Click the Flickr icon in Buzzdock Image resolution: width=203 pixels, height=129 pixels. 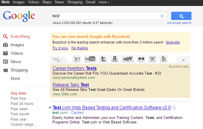tap(141, 59)
